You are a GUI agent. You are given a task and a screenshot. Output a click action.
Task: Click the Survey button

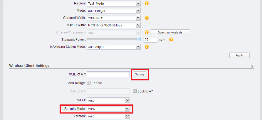140,74
